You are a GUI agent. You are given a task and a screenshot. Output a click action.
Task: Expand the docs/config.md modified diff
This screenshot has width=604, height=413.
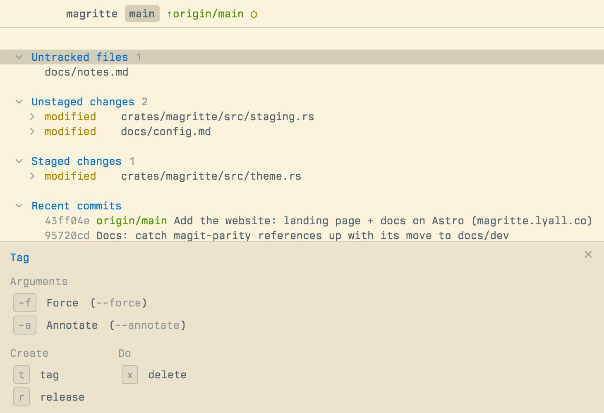click(x=32, y=131)
